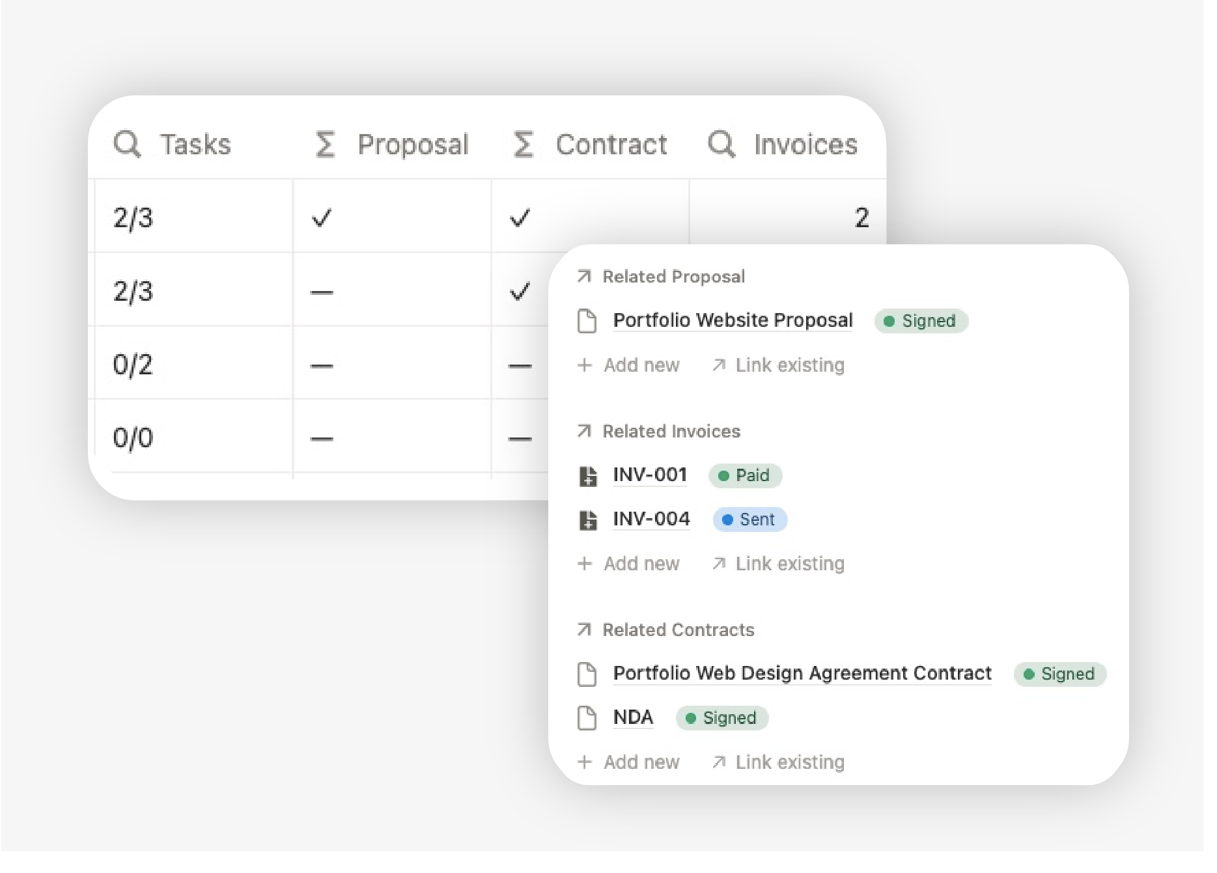
Task: Click the invoice file icon beside INV-004
Action: click(587, 520)
